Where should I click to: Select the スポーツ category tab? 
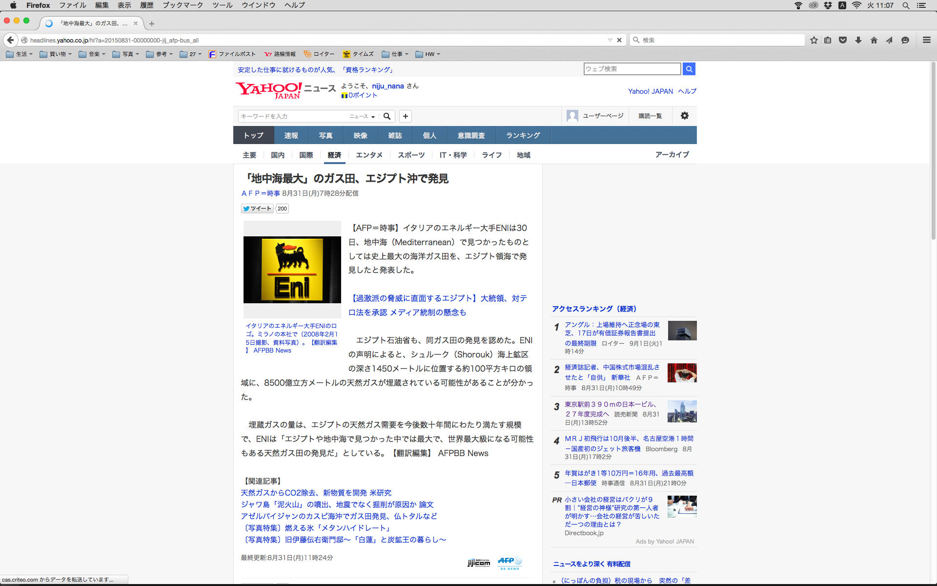[411, 155]
